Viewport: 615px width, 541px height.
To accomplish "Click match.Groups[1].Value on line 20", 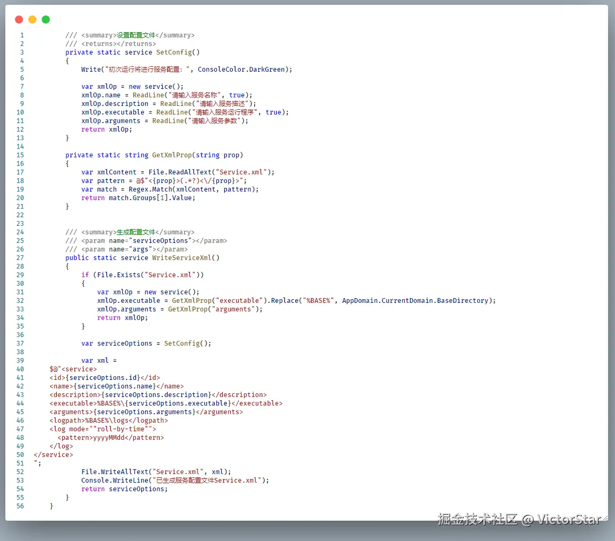I will (x=150, y=199).
